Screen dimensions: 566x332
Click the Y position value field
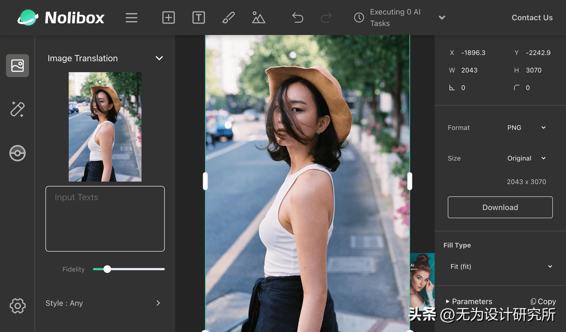tap(538, 53)
